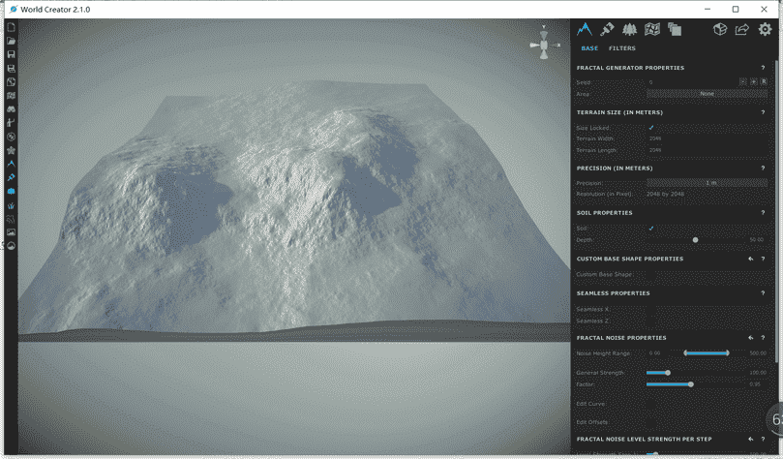
Task: Open help for Soil Properties
Action: pos(763,213)
